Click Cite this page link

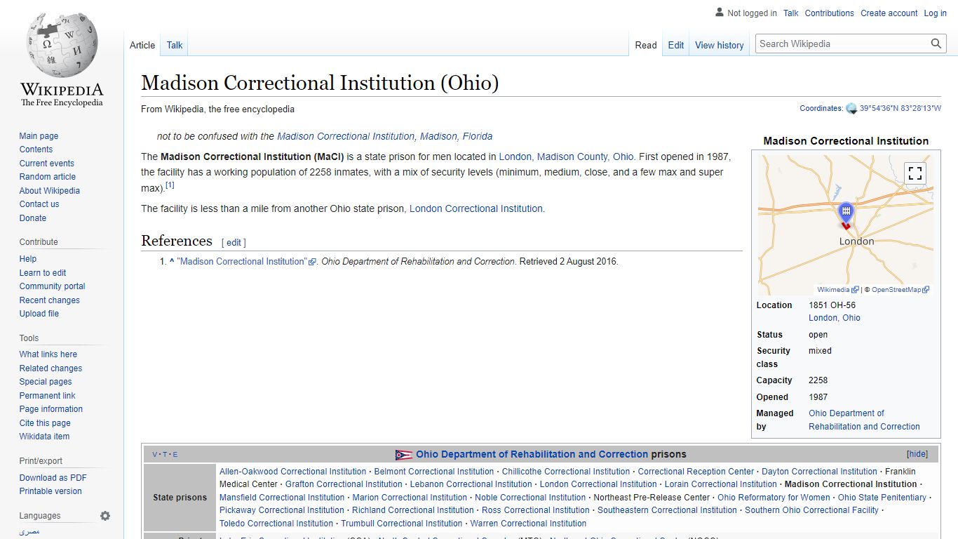click(45, 423)
